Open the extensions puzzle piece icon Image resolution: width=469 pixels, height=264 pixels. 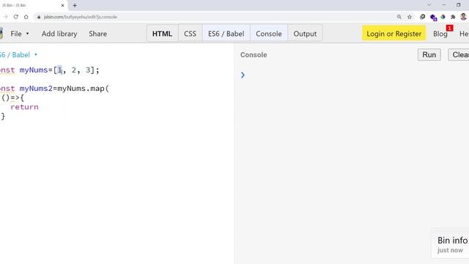tap(453, 17)
